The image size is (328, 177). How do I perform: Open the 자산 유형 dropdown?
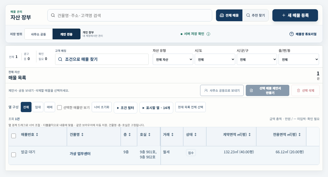tap(173, 59)
